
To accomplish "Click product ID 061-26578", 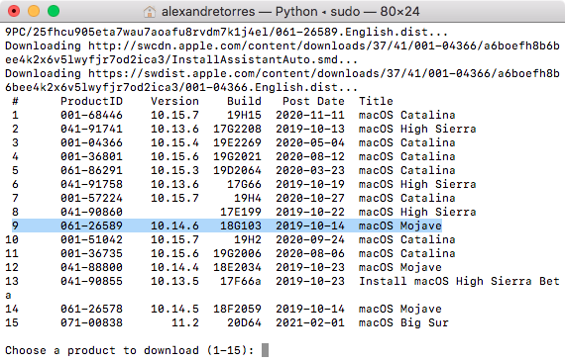I will pos(91,309).
